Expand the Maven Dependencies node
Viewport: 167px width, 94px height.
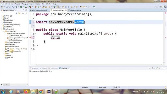4,51
